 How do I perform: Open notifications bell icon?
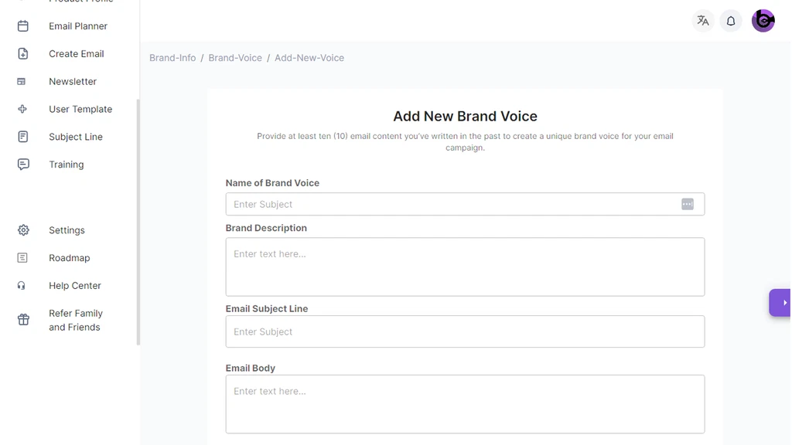[731, 21]
